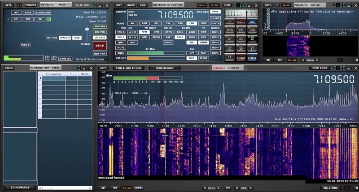The image size is (359, 192).
Task: Select the WF display mode in Main SP
Action: [115, 188]
